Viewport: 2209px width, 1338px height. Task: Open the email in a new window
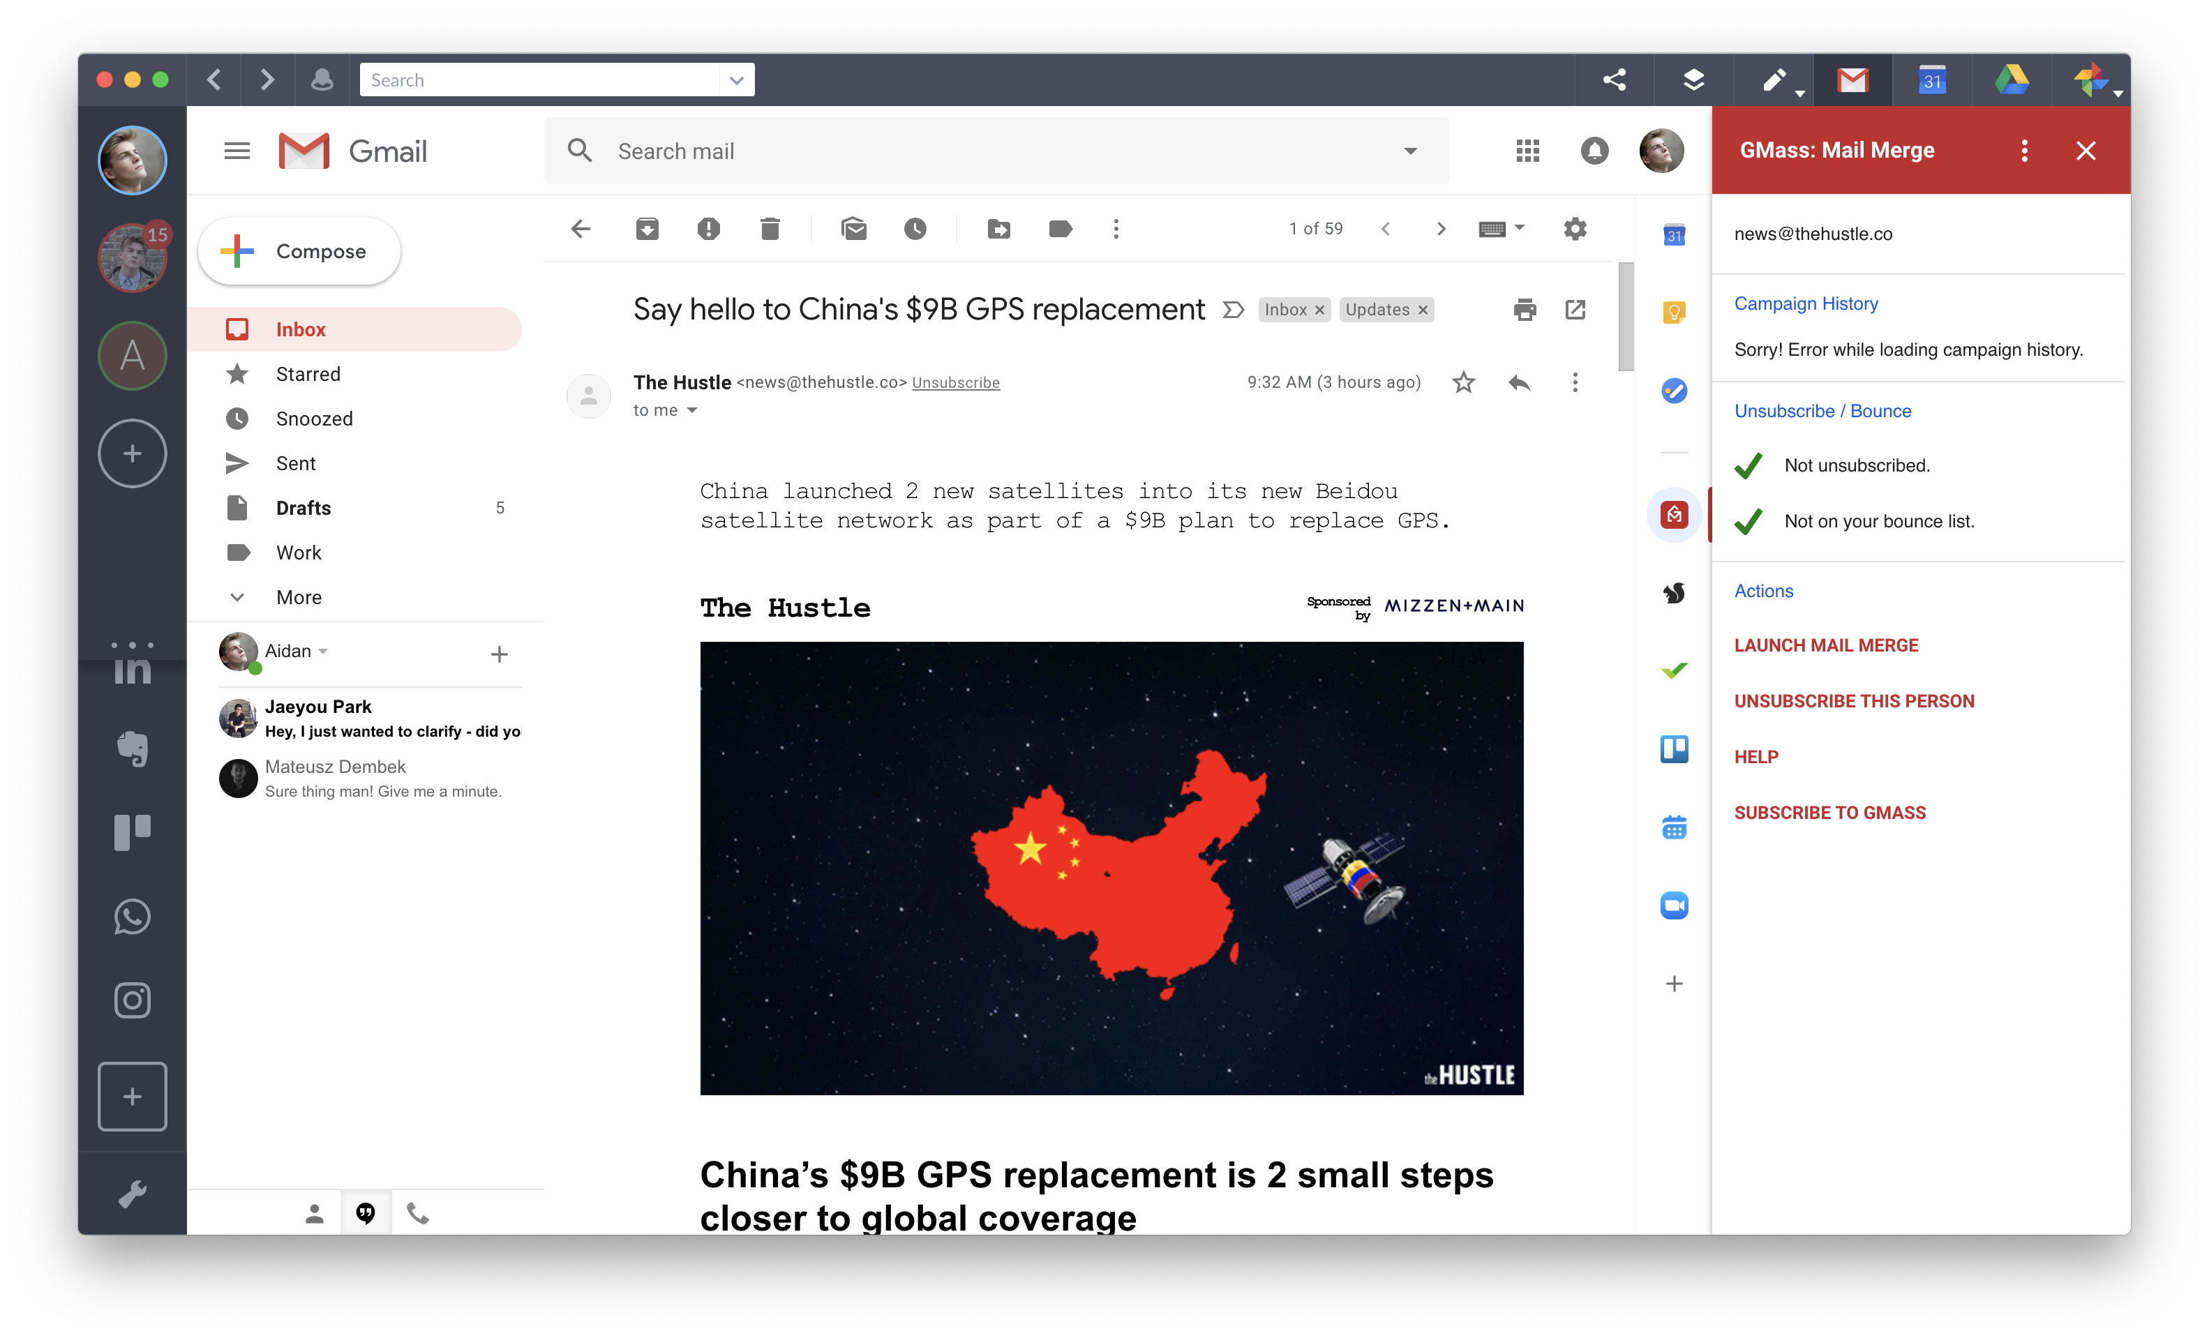[1575, 310]
